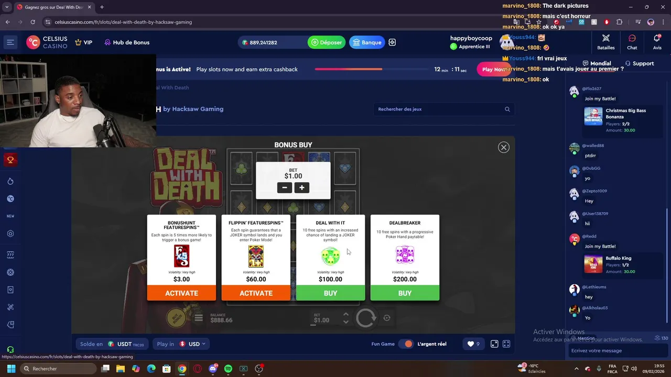
Task: Click the Hacksaw Gaming provider link
Action: coord(198,109)
